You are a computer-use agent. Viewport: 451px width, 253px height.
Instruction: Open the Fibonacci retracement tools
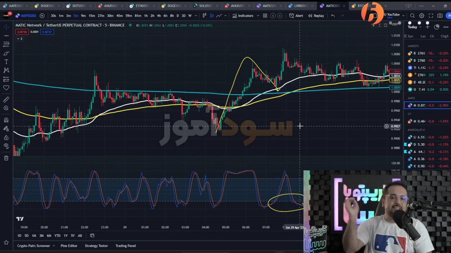6,44
